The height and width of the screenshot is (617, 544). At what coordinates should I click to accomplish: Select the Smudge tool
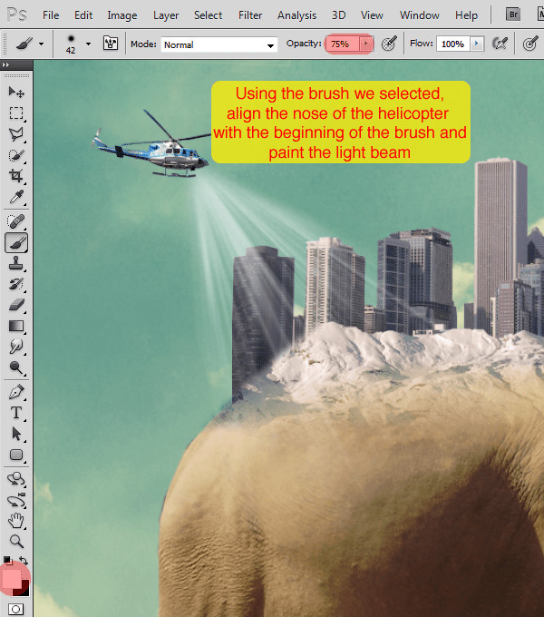point(16,347)
